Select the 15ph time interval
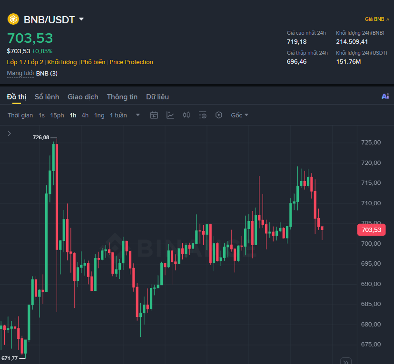Screen dimensions: 394x364 tap(57, 115)
